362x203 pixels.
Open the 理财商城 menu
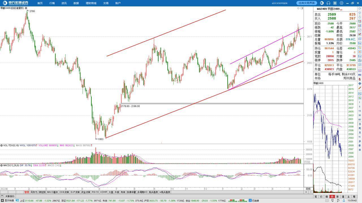point(91,3)
